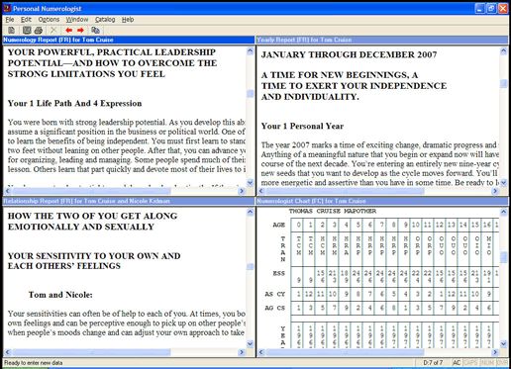Activate the Numerology Report for Tom Cruise title bar

(129, 40)
